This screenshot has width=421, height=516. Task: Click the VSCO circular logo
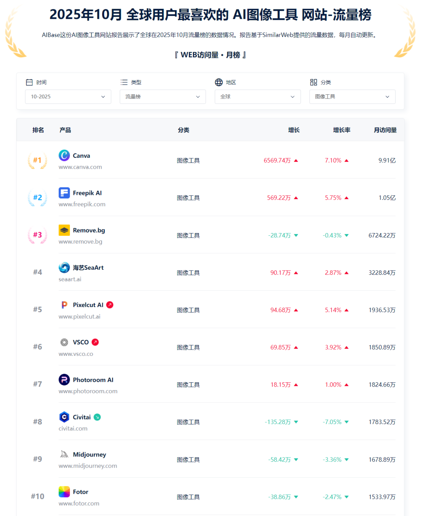point(64,342)
